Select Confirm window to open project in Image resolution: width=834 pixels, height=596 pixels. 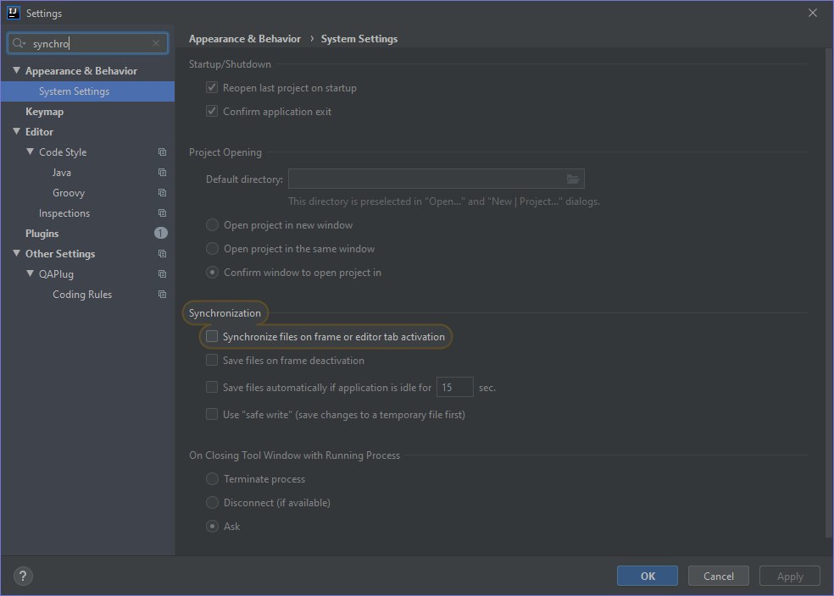[212, 273]
